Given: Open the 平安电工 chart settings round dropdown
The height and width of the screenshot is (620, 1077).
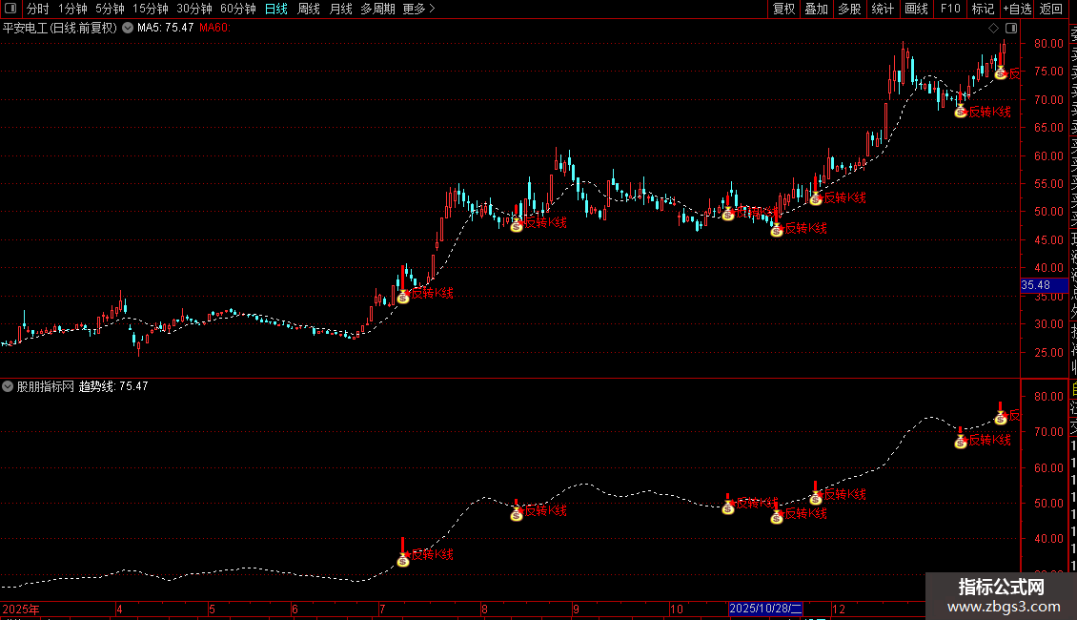Looking at the screenshot, I should click(x=128, y=28).
